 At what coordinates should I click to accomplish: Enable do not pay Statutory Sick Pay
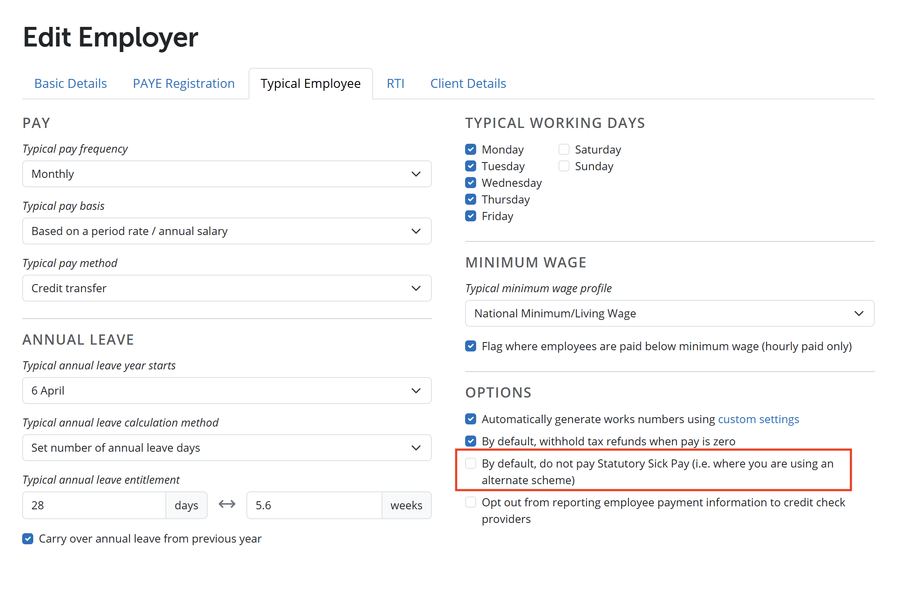(471, 463)
